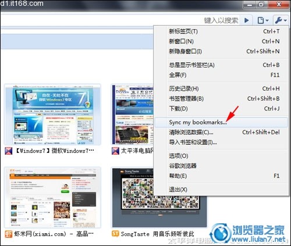Screen dimensions: 291x246
Task: Click the favicon beside 太平洋电脑网
Action: tap(115, 151)
